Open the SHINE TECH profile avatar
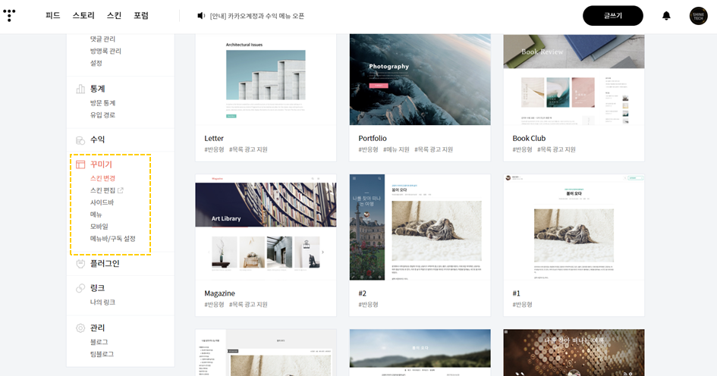This screenshot has height=376, width=717. pyautogui.click(x=698, y=16)
